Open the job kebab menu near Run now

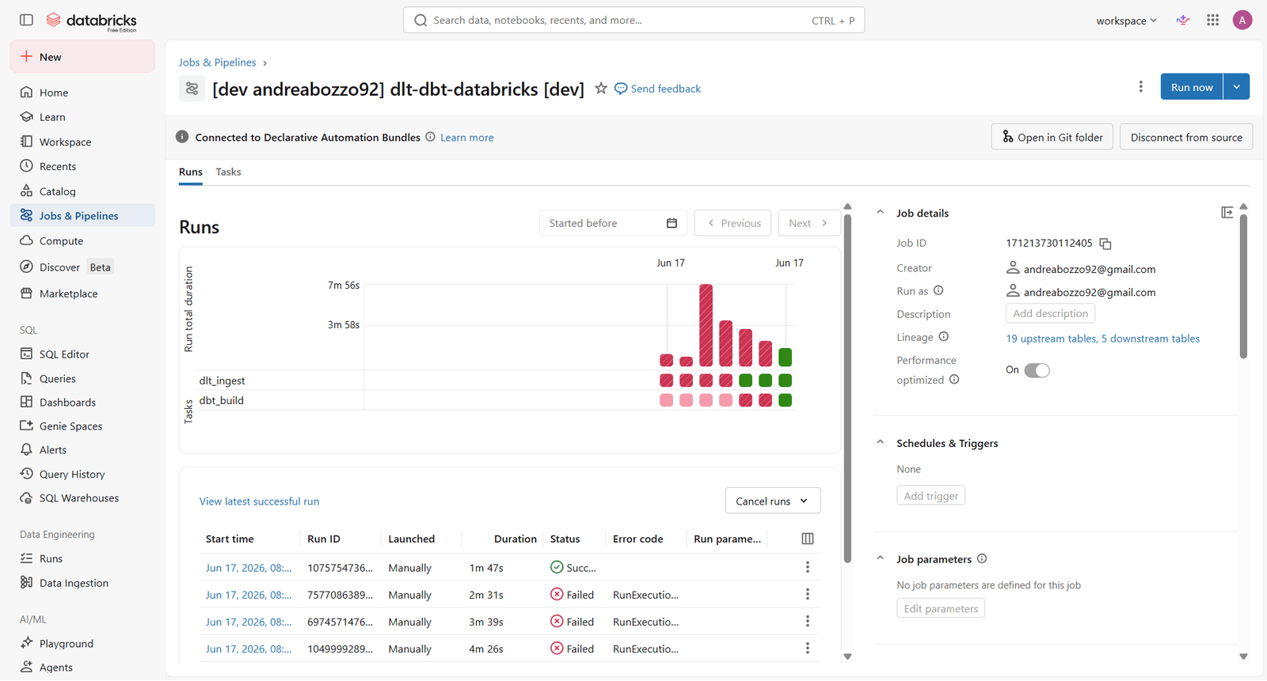click(x=1140, y=86)
